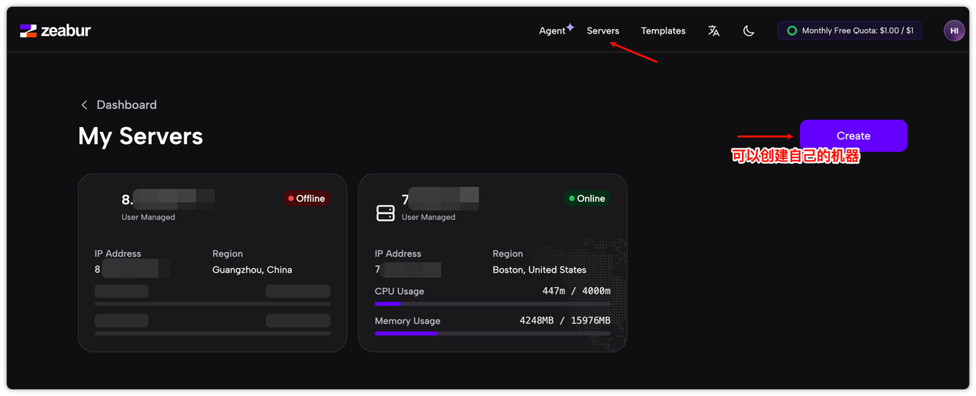Toggle dark mode with the moon icon
Image resolution: width=976 pixels, height=396 pixels.
[x=749, y=31]
